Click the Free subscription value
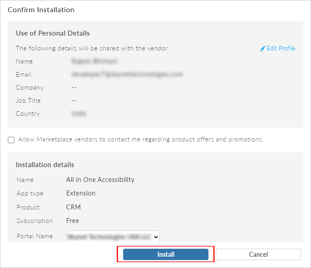 click(73, 221)
